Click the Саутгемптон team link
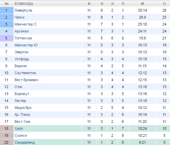170x145 pixels. (x=25, y=73)
